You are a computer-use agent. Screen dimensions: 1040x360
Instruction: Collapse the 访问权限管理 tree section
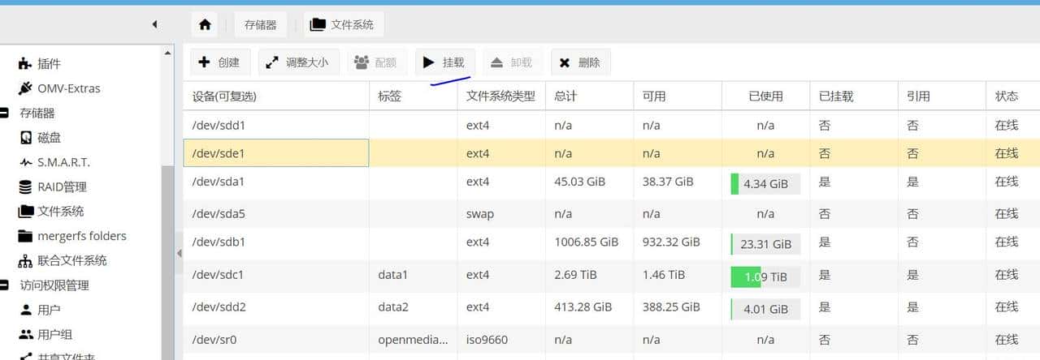(x=4, y=285)
